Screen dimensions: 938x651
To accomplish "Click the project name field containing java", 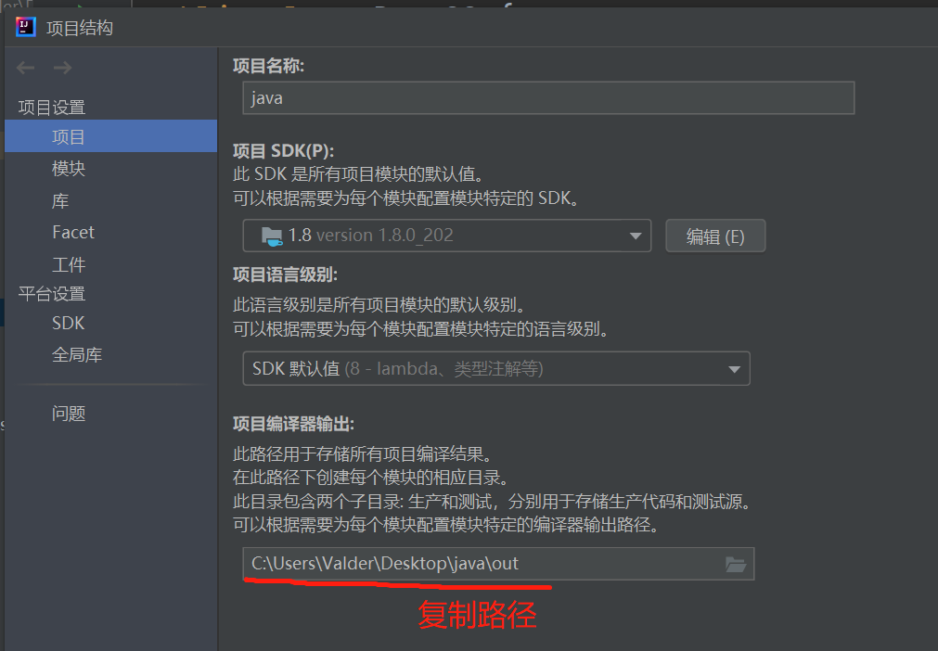I will point(548,98).
